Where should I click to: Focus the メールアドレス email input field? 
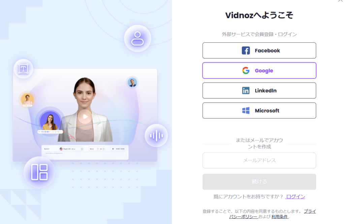[x=259, y=160]
